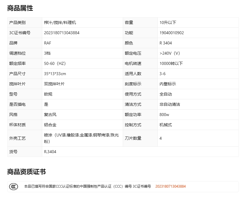Click the 是否插电 label
Viewport: 245px width, 199px height.
pyautogui.click(x=17, y=104)
